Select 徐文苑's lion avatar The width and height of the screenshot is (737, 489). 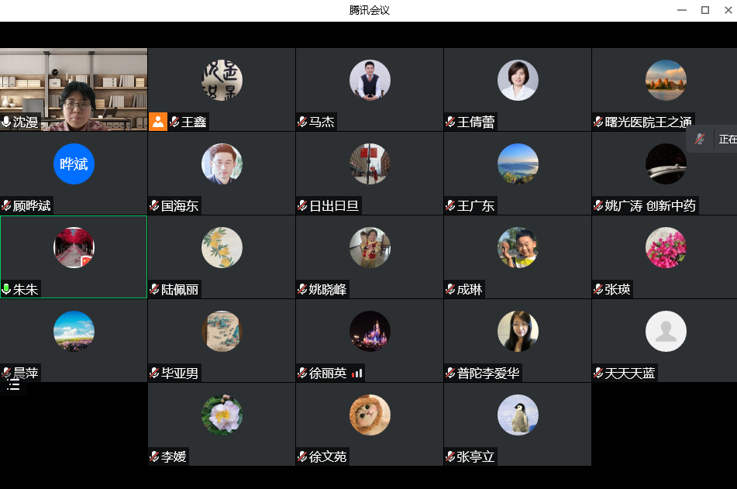coord(370,415)
